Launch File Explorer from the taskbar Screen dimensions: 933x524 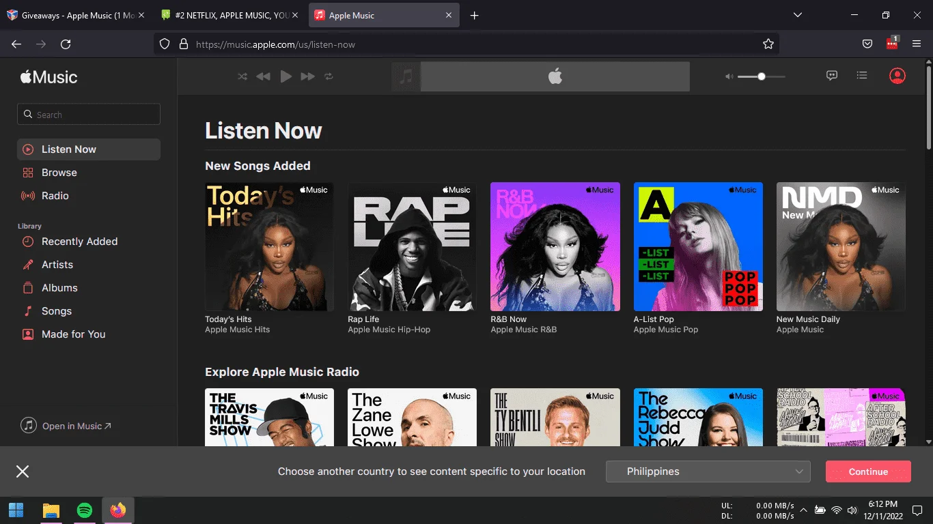51,510
